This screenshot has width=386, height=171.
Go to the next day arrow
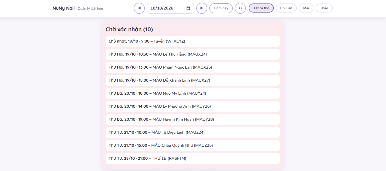[202, 8]
